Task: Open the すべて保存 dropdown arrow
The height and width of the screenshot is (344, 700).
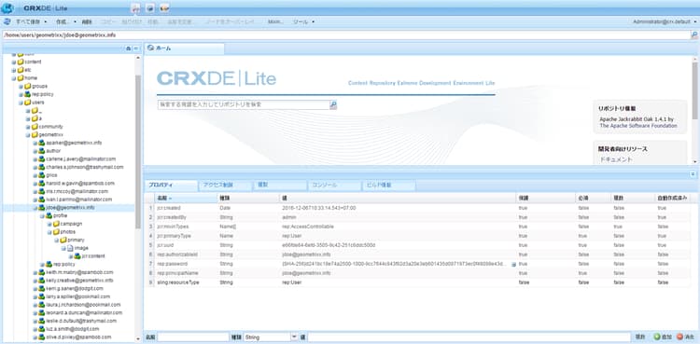Action: [46, 21]
